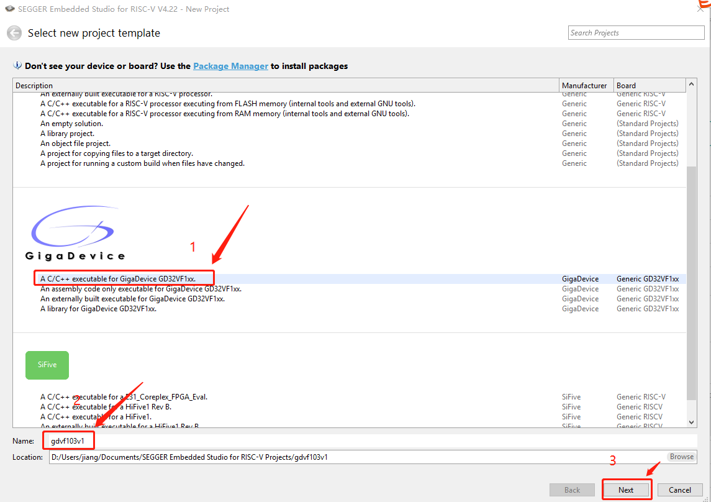Click the info icon before the package hint
Image resolution: width=711 pixels, height=502 pixels.
coord(17,66)
